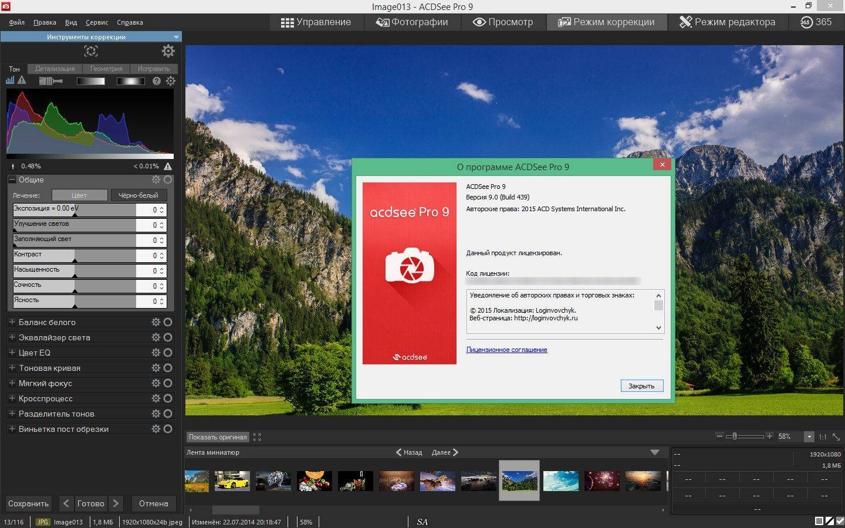Open the 365 button
Screen dimensions: 845x528
816,22
